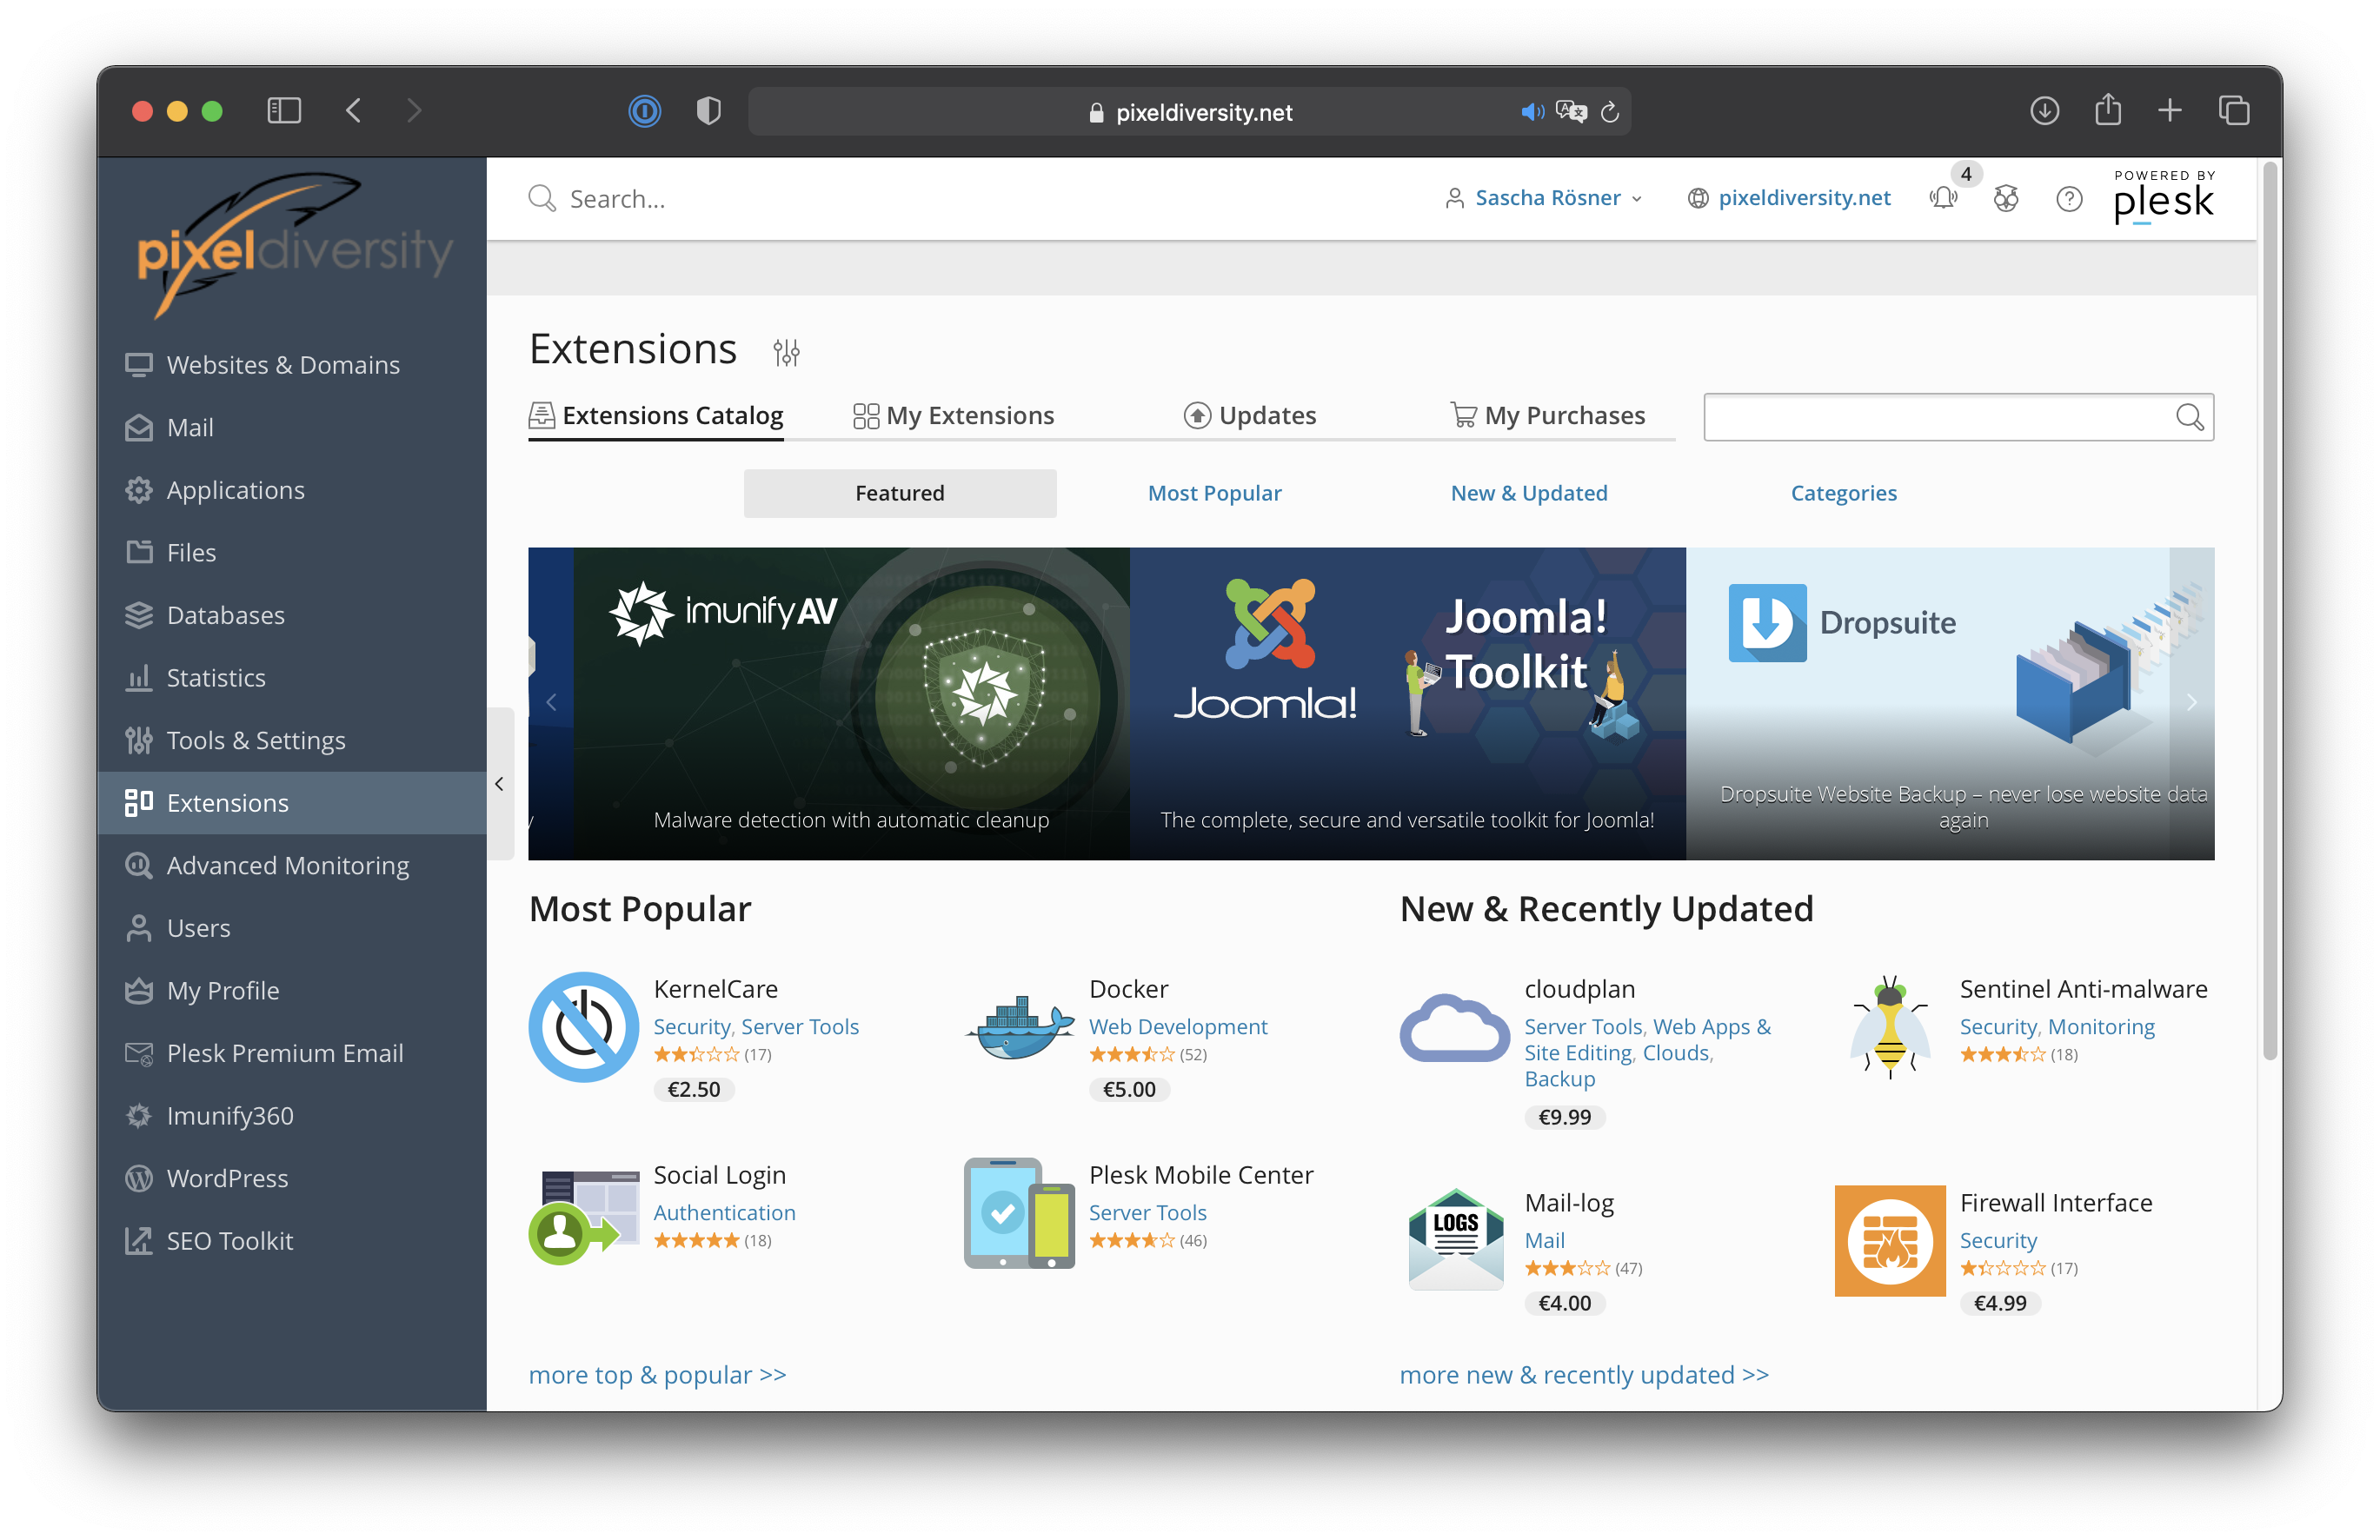The image size is (2380, 1540).
Task: Go to previous carousel slide chevron
Action: pyautogui.click(x=551, y=702)
